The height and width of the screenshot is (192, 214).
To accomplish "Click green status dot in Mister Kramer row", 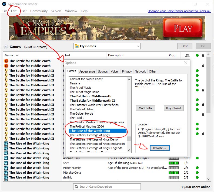I will click(x=197, y=168).
